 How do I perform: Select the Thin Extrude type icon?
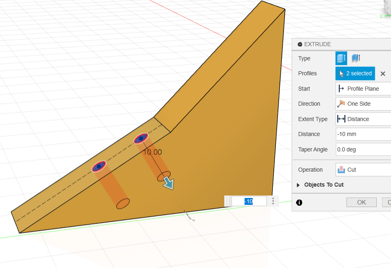click(x=356, y=58)
